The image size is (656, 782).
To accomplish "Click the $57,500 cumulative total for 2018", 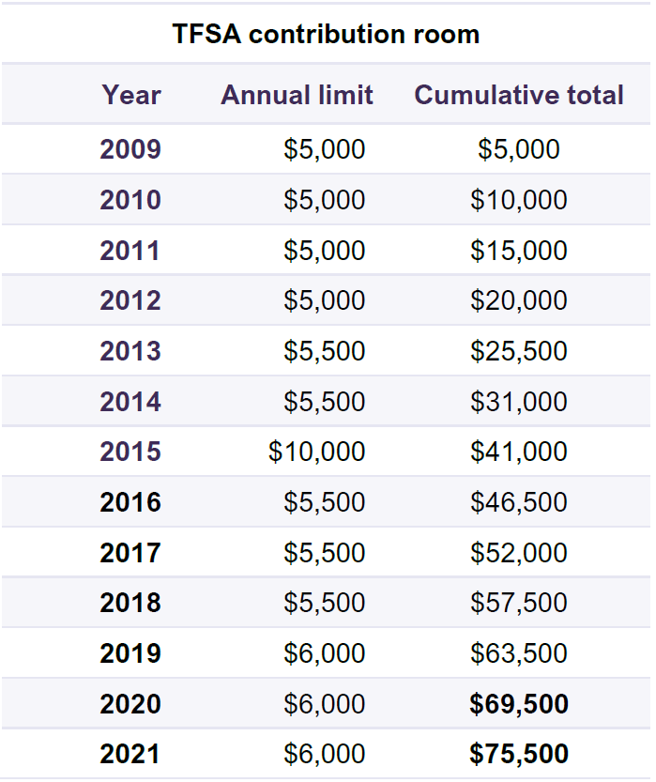I will pos(519,602).
